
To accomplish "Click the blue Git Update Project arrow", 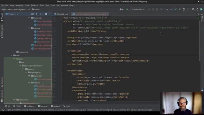I will coord(171,9).
